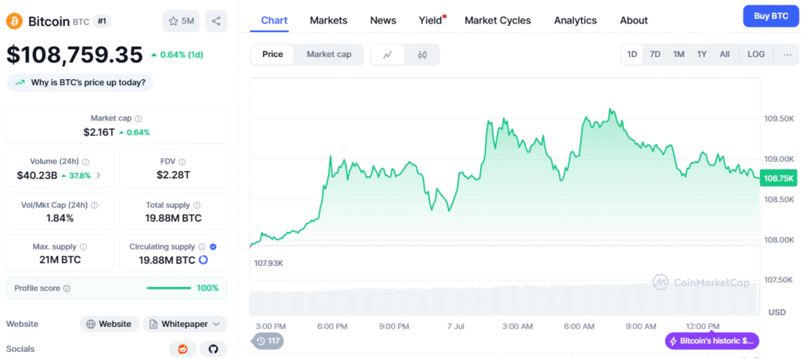Open the Markets tab
Screen dimensions: 802x359
click(328, 20)
